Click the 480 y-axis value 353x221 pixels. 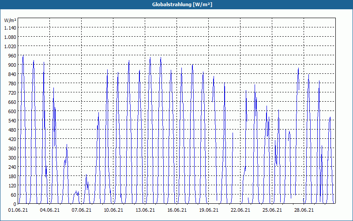(x=13, y=130)
